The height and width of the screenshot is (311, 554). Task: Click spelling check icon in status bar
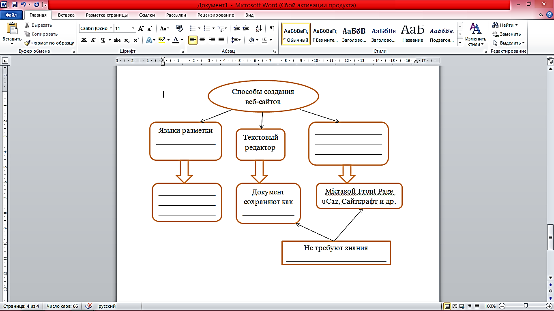click(x=88, y=306)
